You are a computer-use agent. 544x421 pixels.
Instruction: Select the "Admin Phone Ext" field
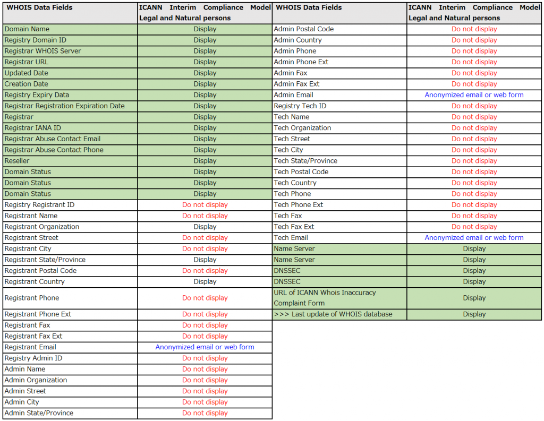339,62
